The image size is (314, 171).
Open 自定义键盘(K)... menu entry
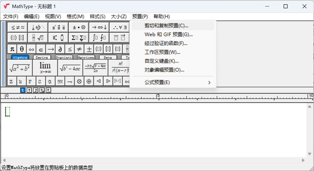point(173,61)
